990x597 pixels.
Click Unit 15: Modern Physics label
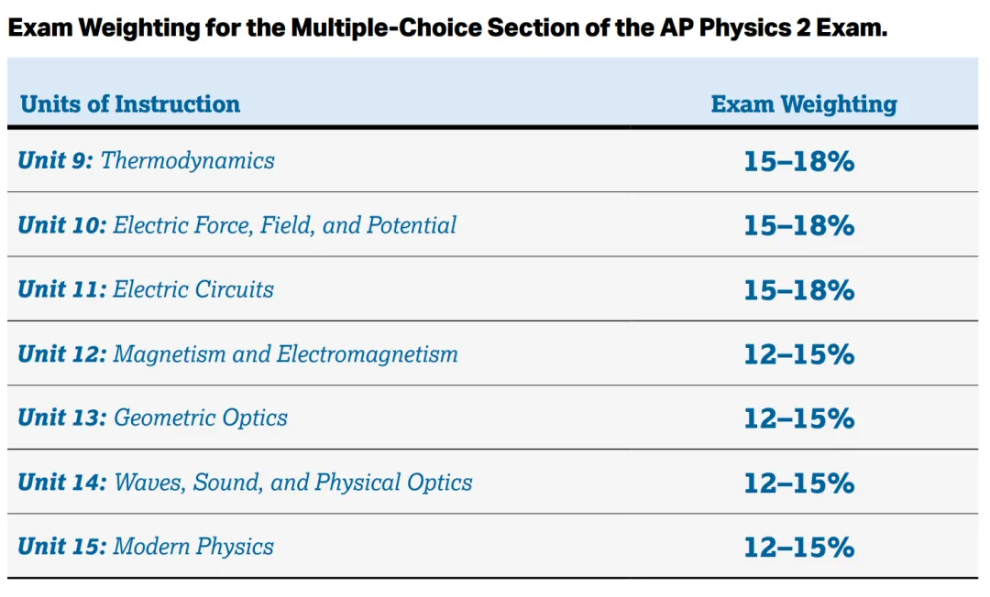pos(146,547)
